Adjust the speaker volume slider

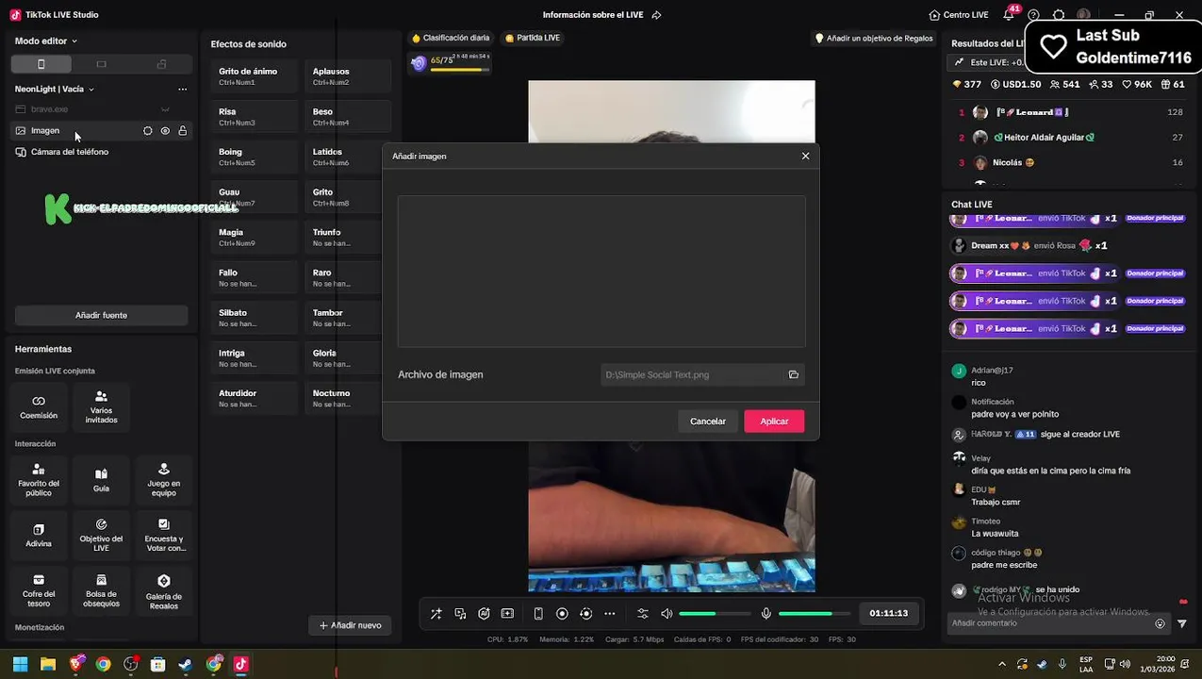[x=715, y=614]
